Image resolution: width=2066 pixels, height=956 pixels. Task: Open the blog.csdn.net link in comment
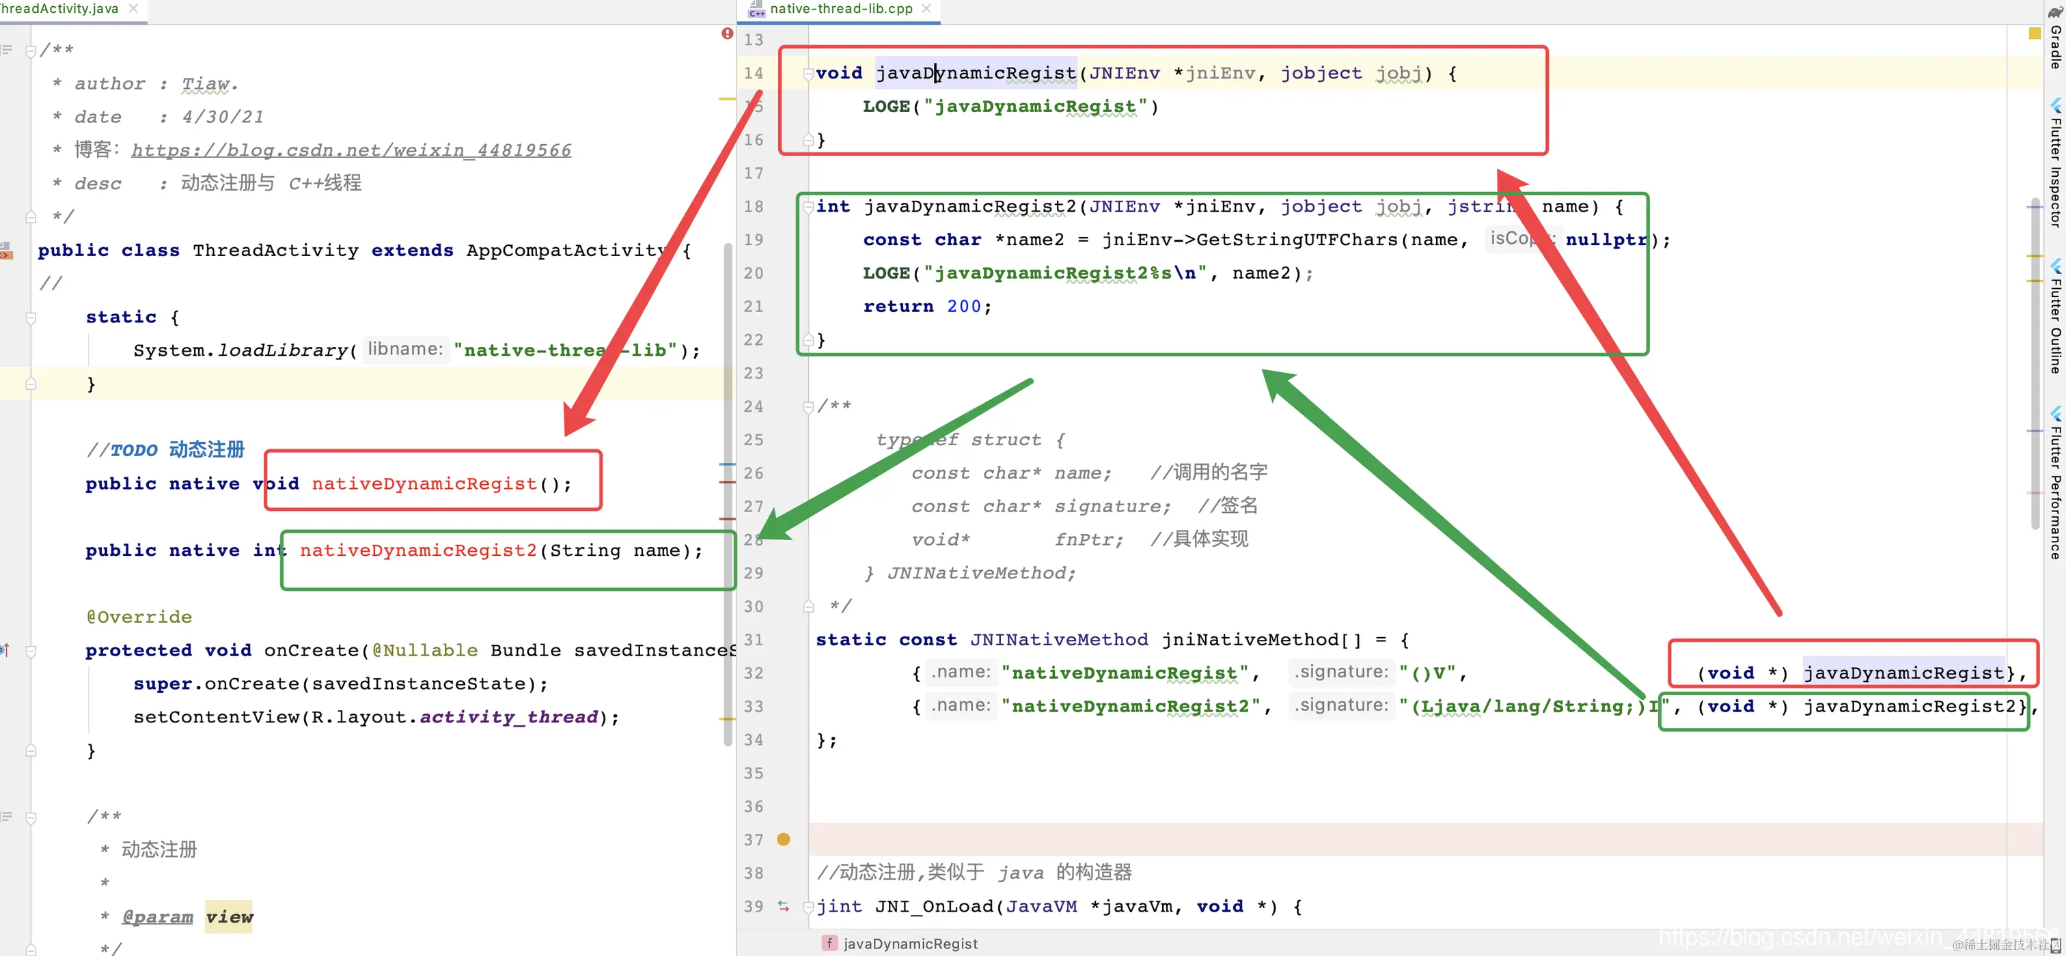[350, 151]
